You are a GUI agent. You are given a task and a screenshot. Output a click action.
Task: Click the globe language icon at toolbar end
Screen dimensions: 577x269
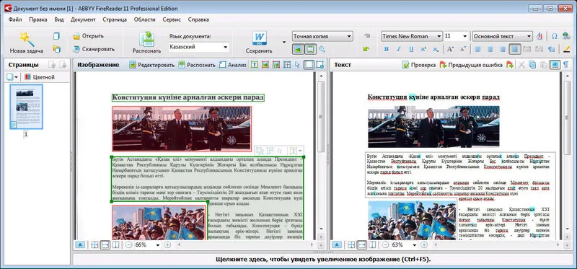566,36
